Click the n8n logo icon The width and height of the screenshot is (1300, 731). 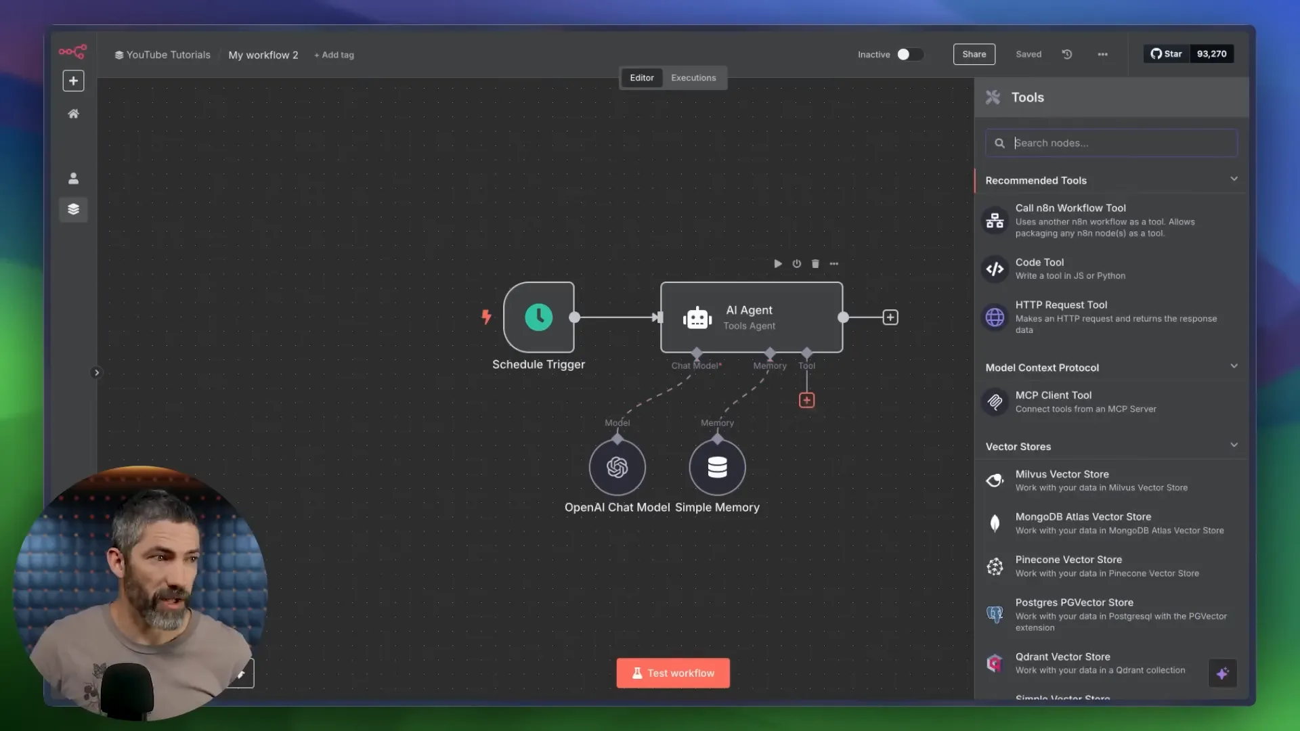(72, 51)
